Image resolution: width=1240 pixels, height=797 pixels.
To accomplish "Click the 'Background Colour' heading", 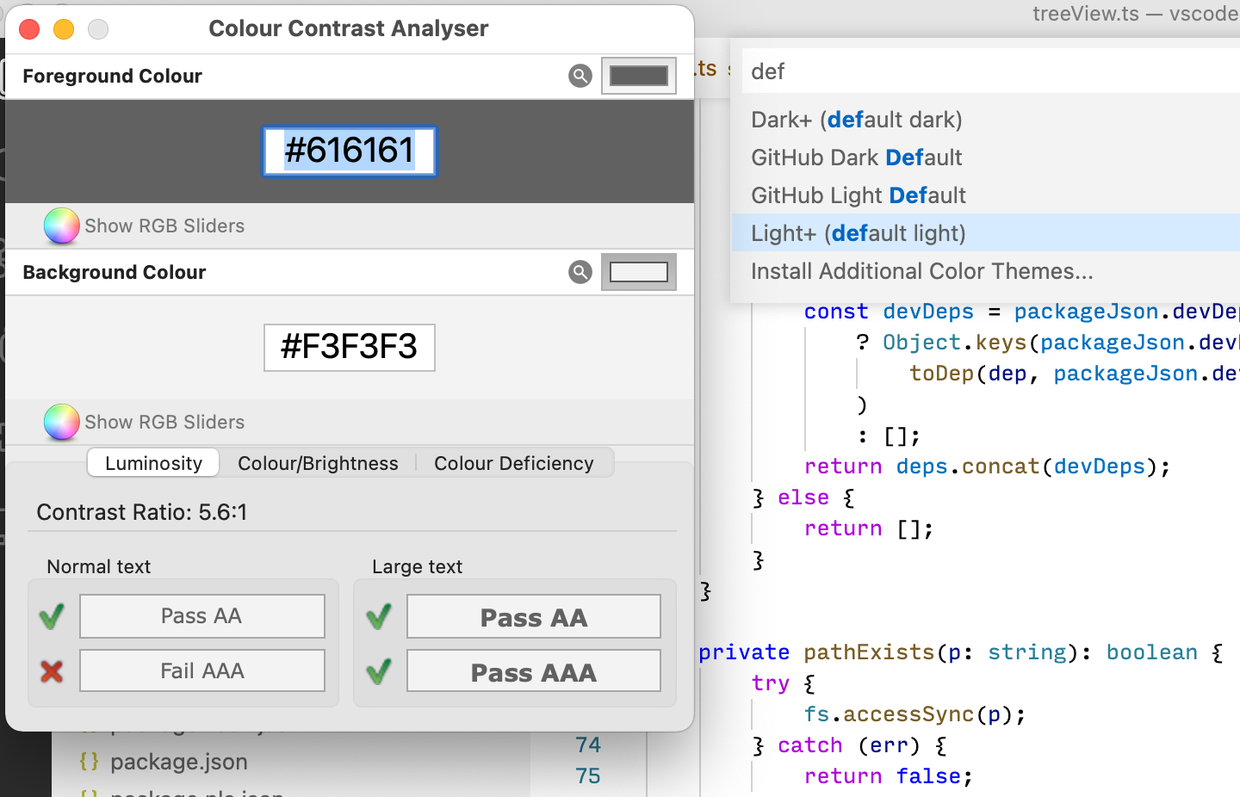I will click(x=115, y=272).
